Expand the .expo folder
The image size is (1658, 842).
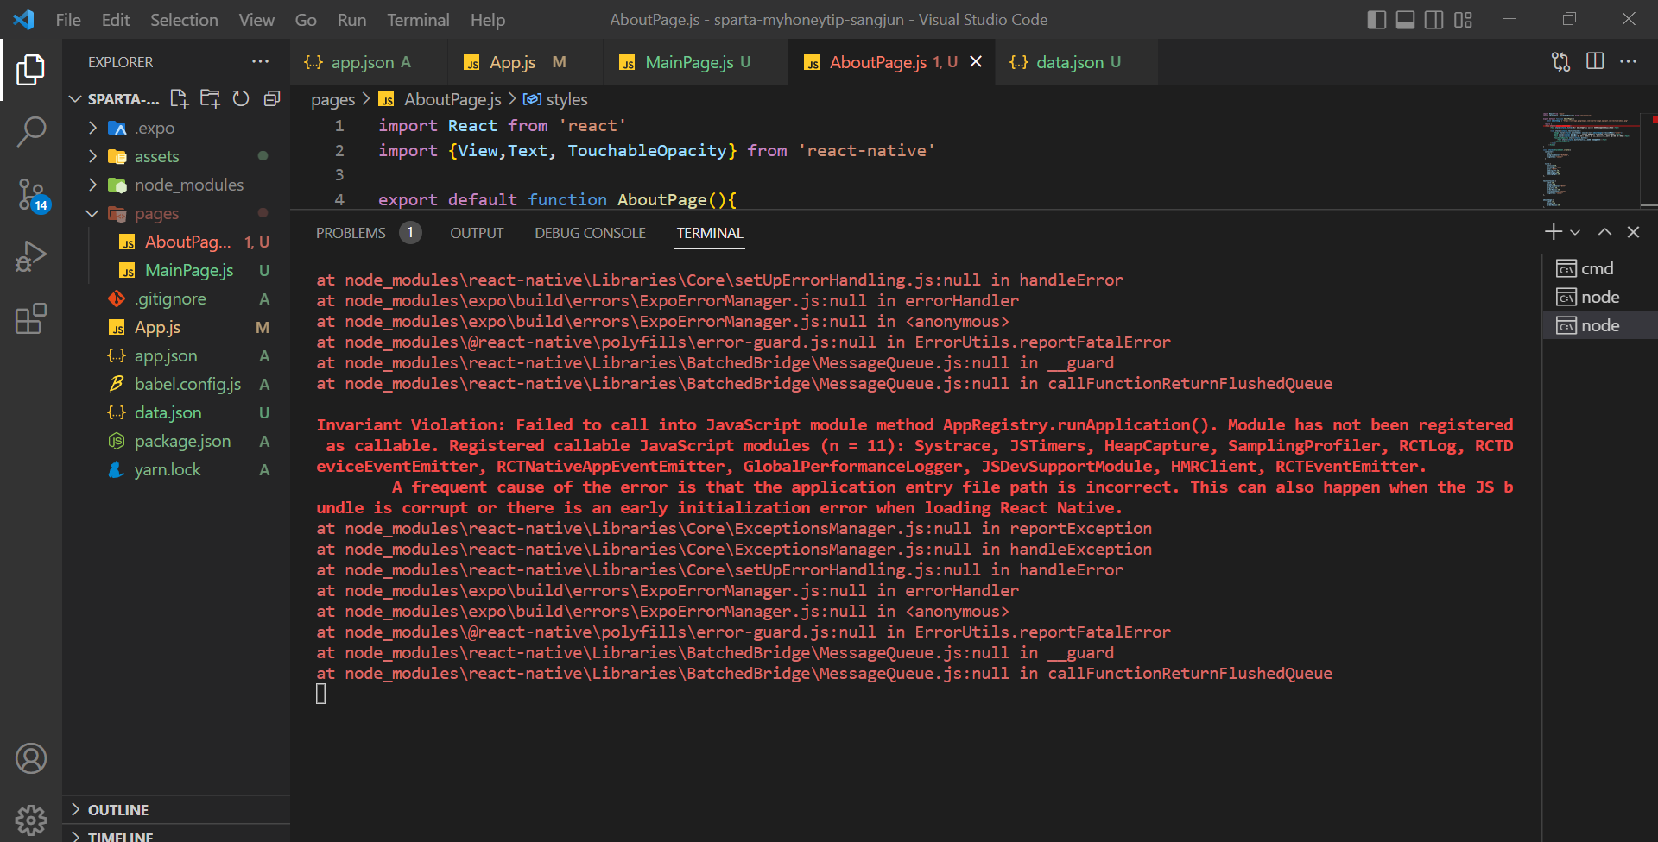click(x=93, y=129)
